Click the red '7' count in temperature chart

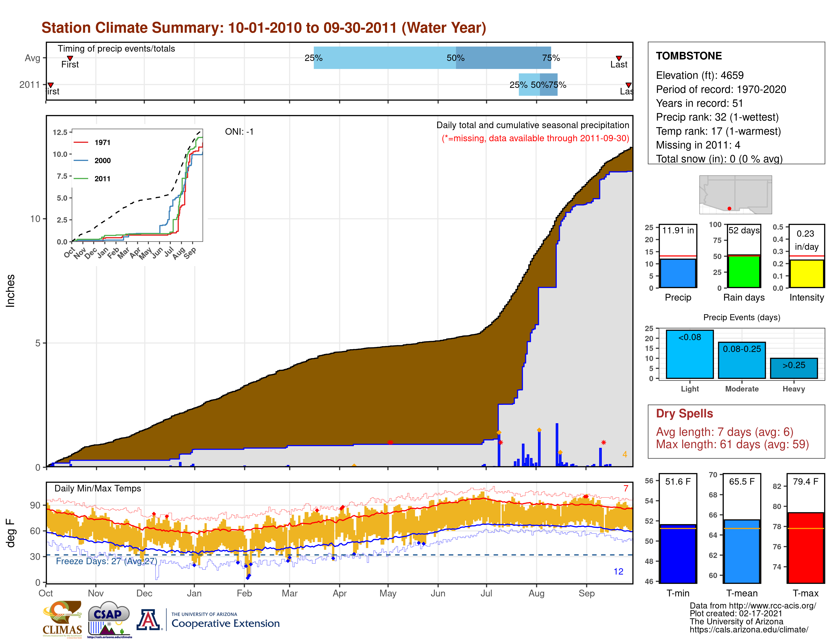(x=626, y=488)
